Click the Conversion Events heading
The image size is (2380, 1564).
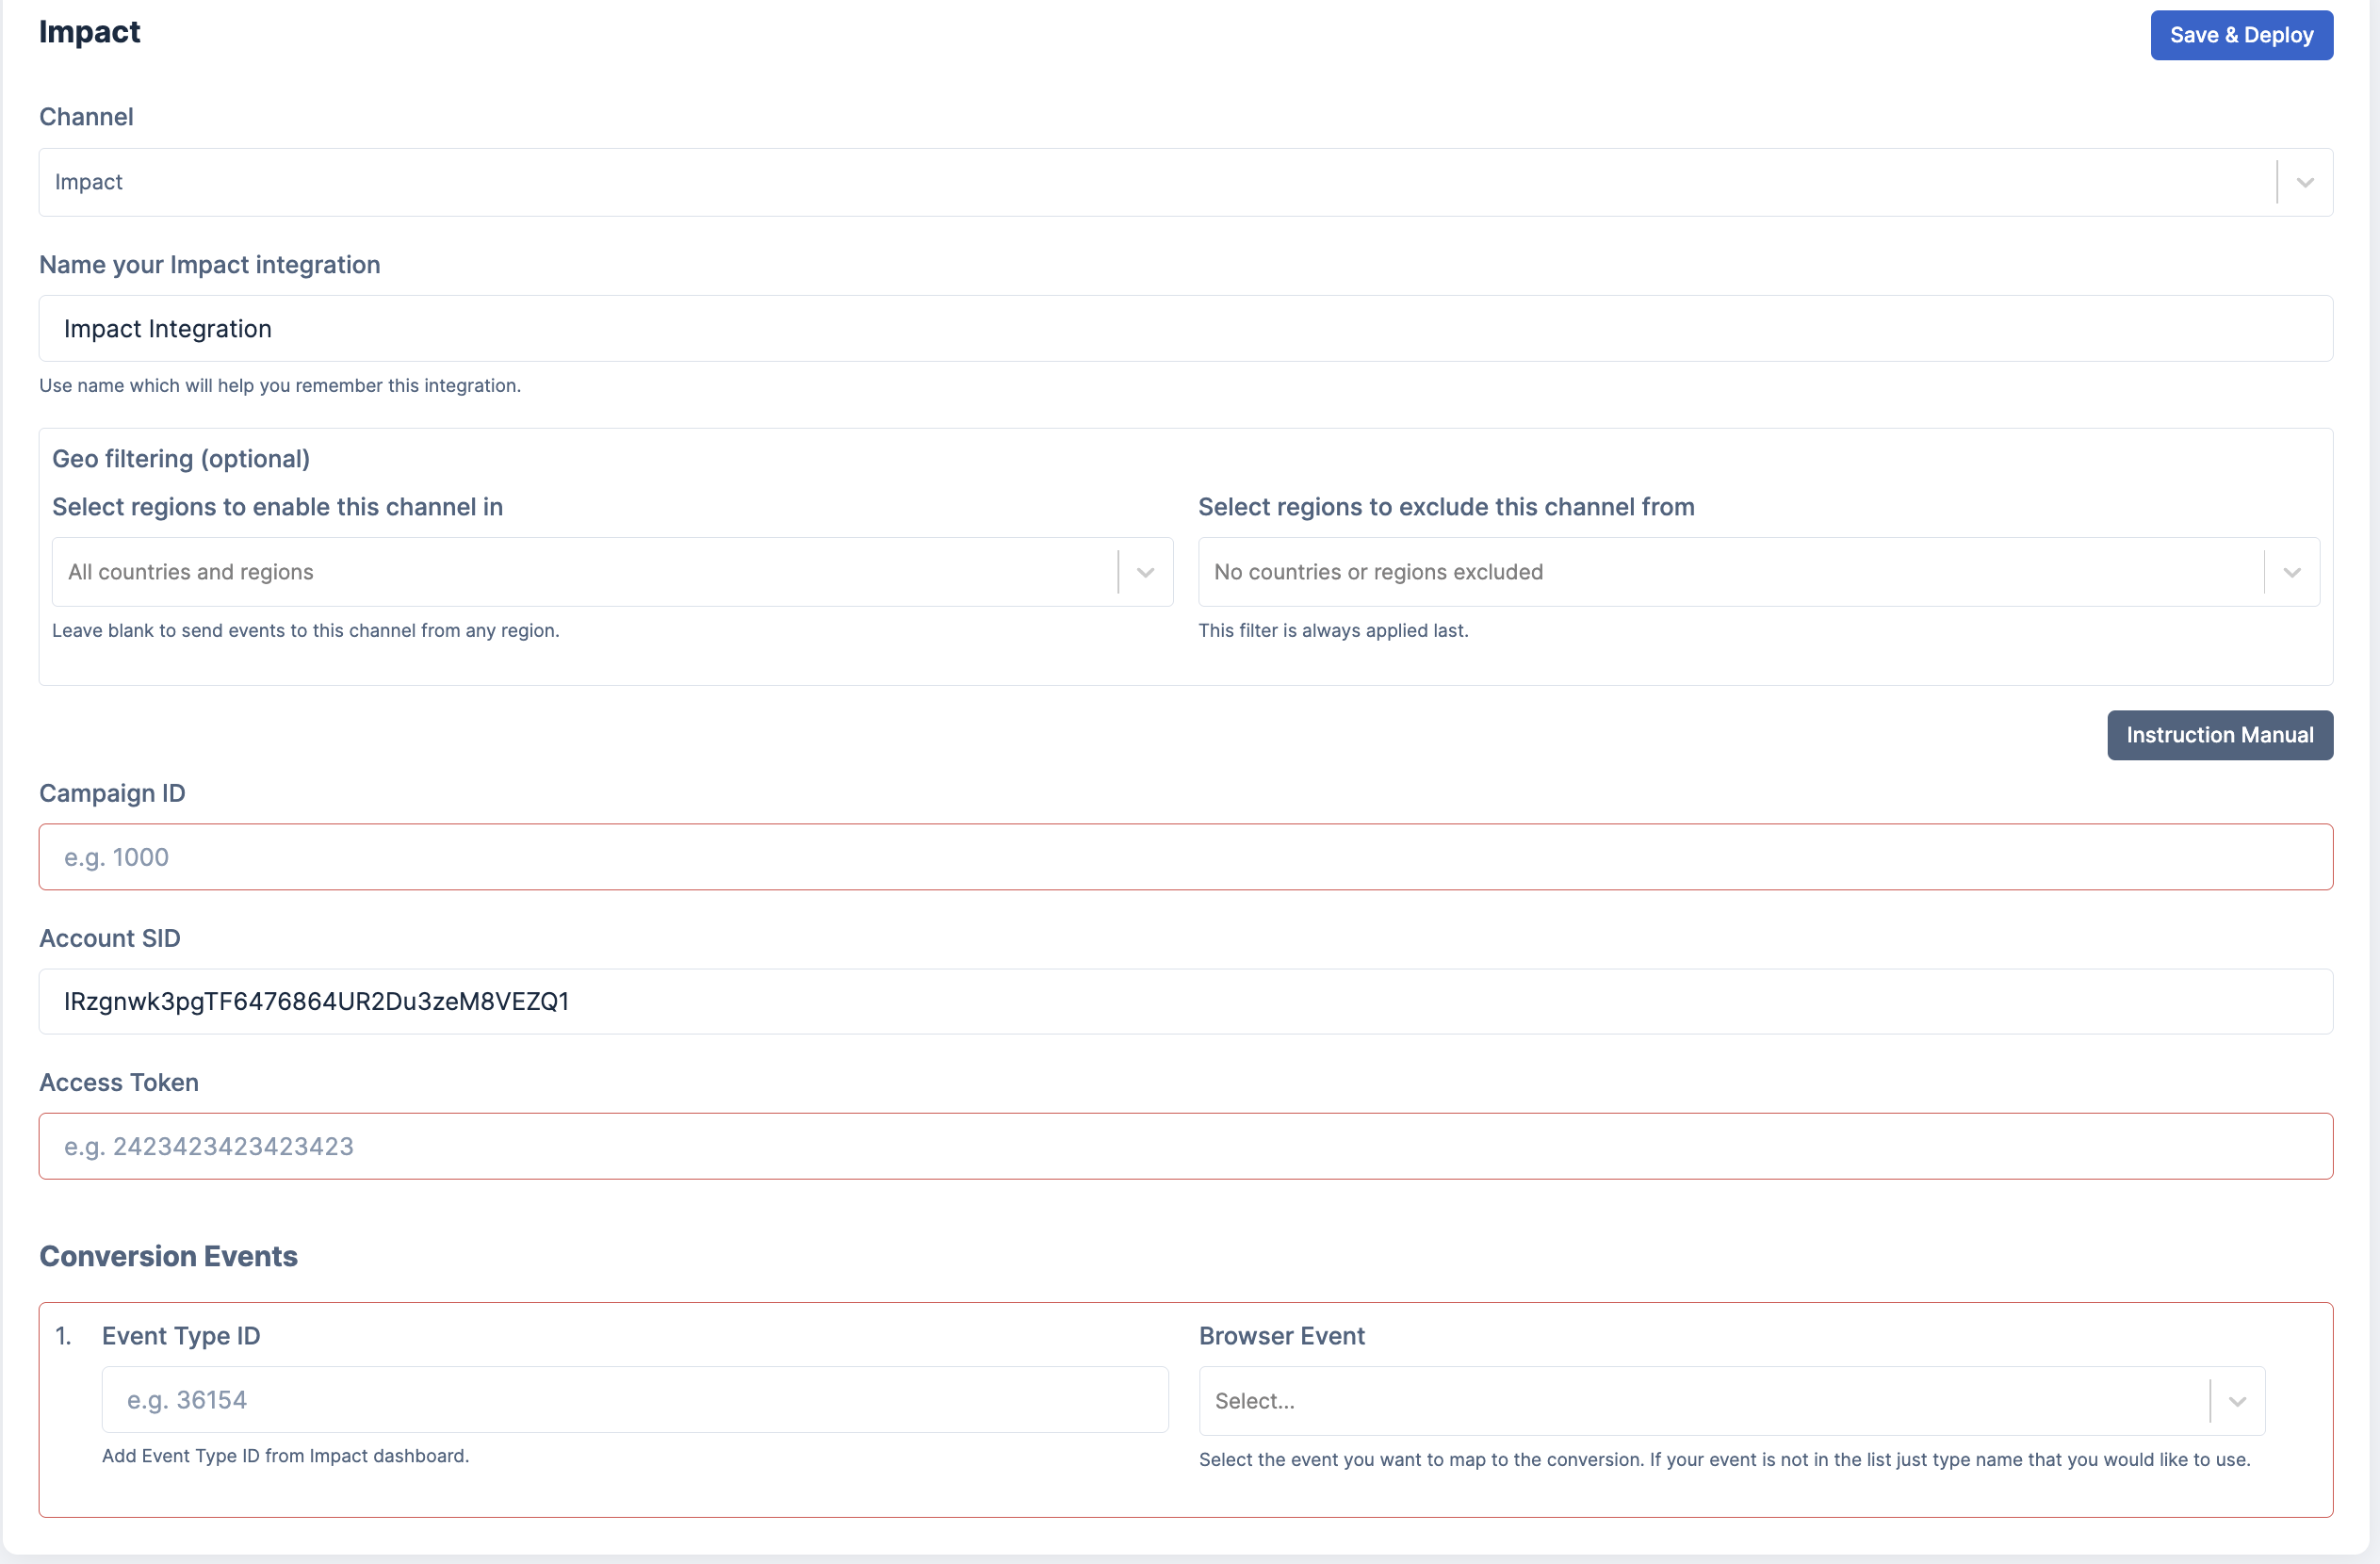pos(168,1256)
